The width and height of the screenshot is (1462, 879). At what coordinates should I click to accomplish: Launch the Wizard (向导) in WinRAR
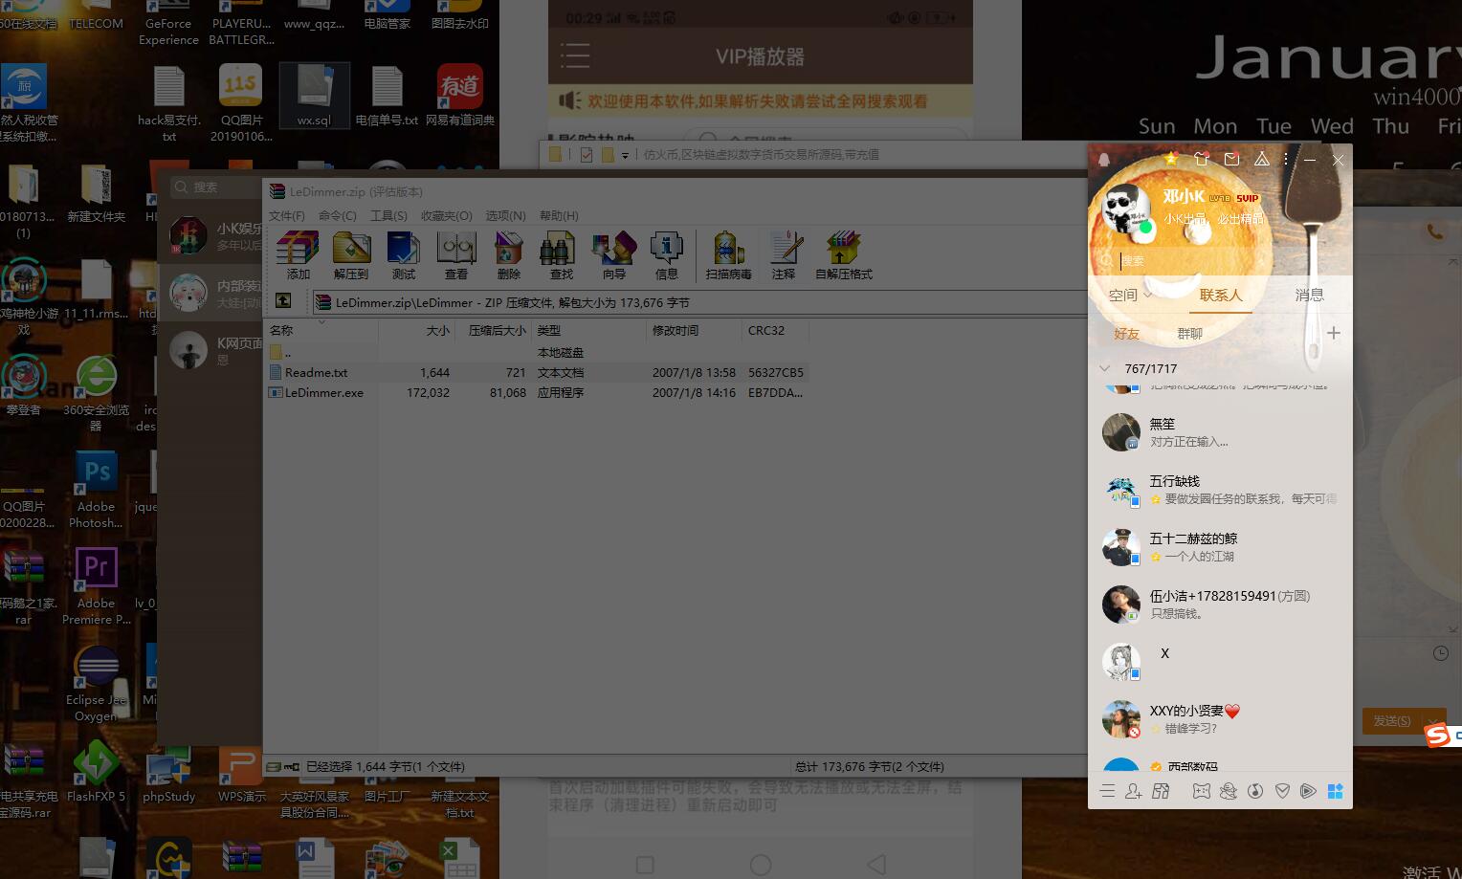[612, 253]
